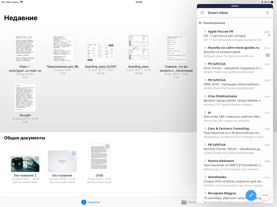Tap the RSS icon next to PR SoftClub
Viewport: 277px width, 207px height.
[205, 64]
